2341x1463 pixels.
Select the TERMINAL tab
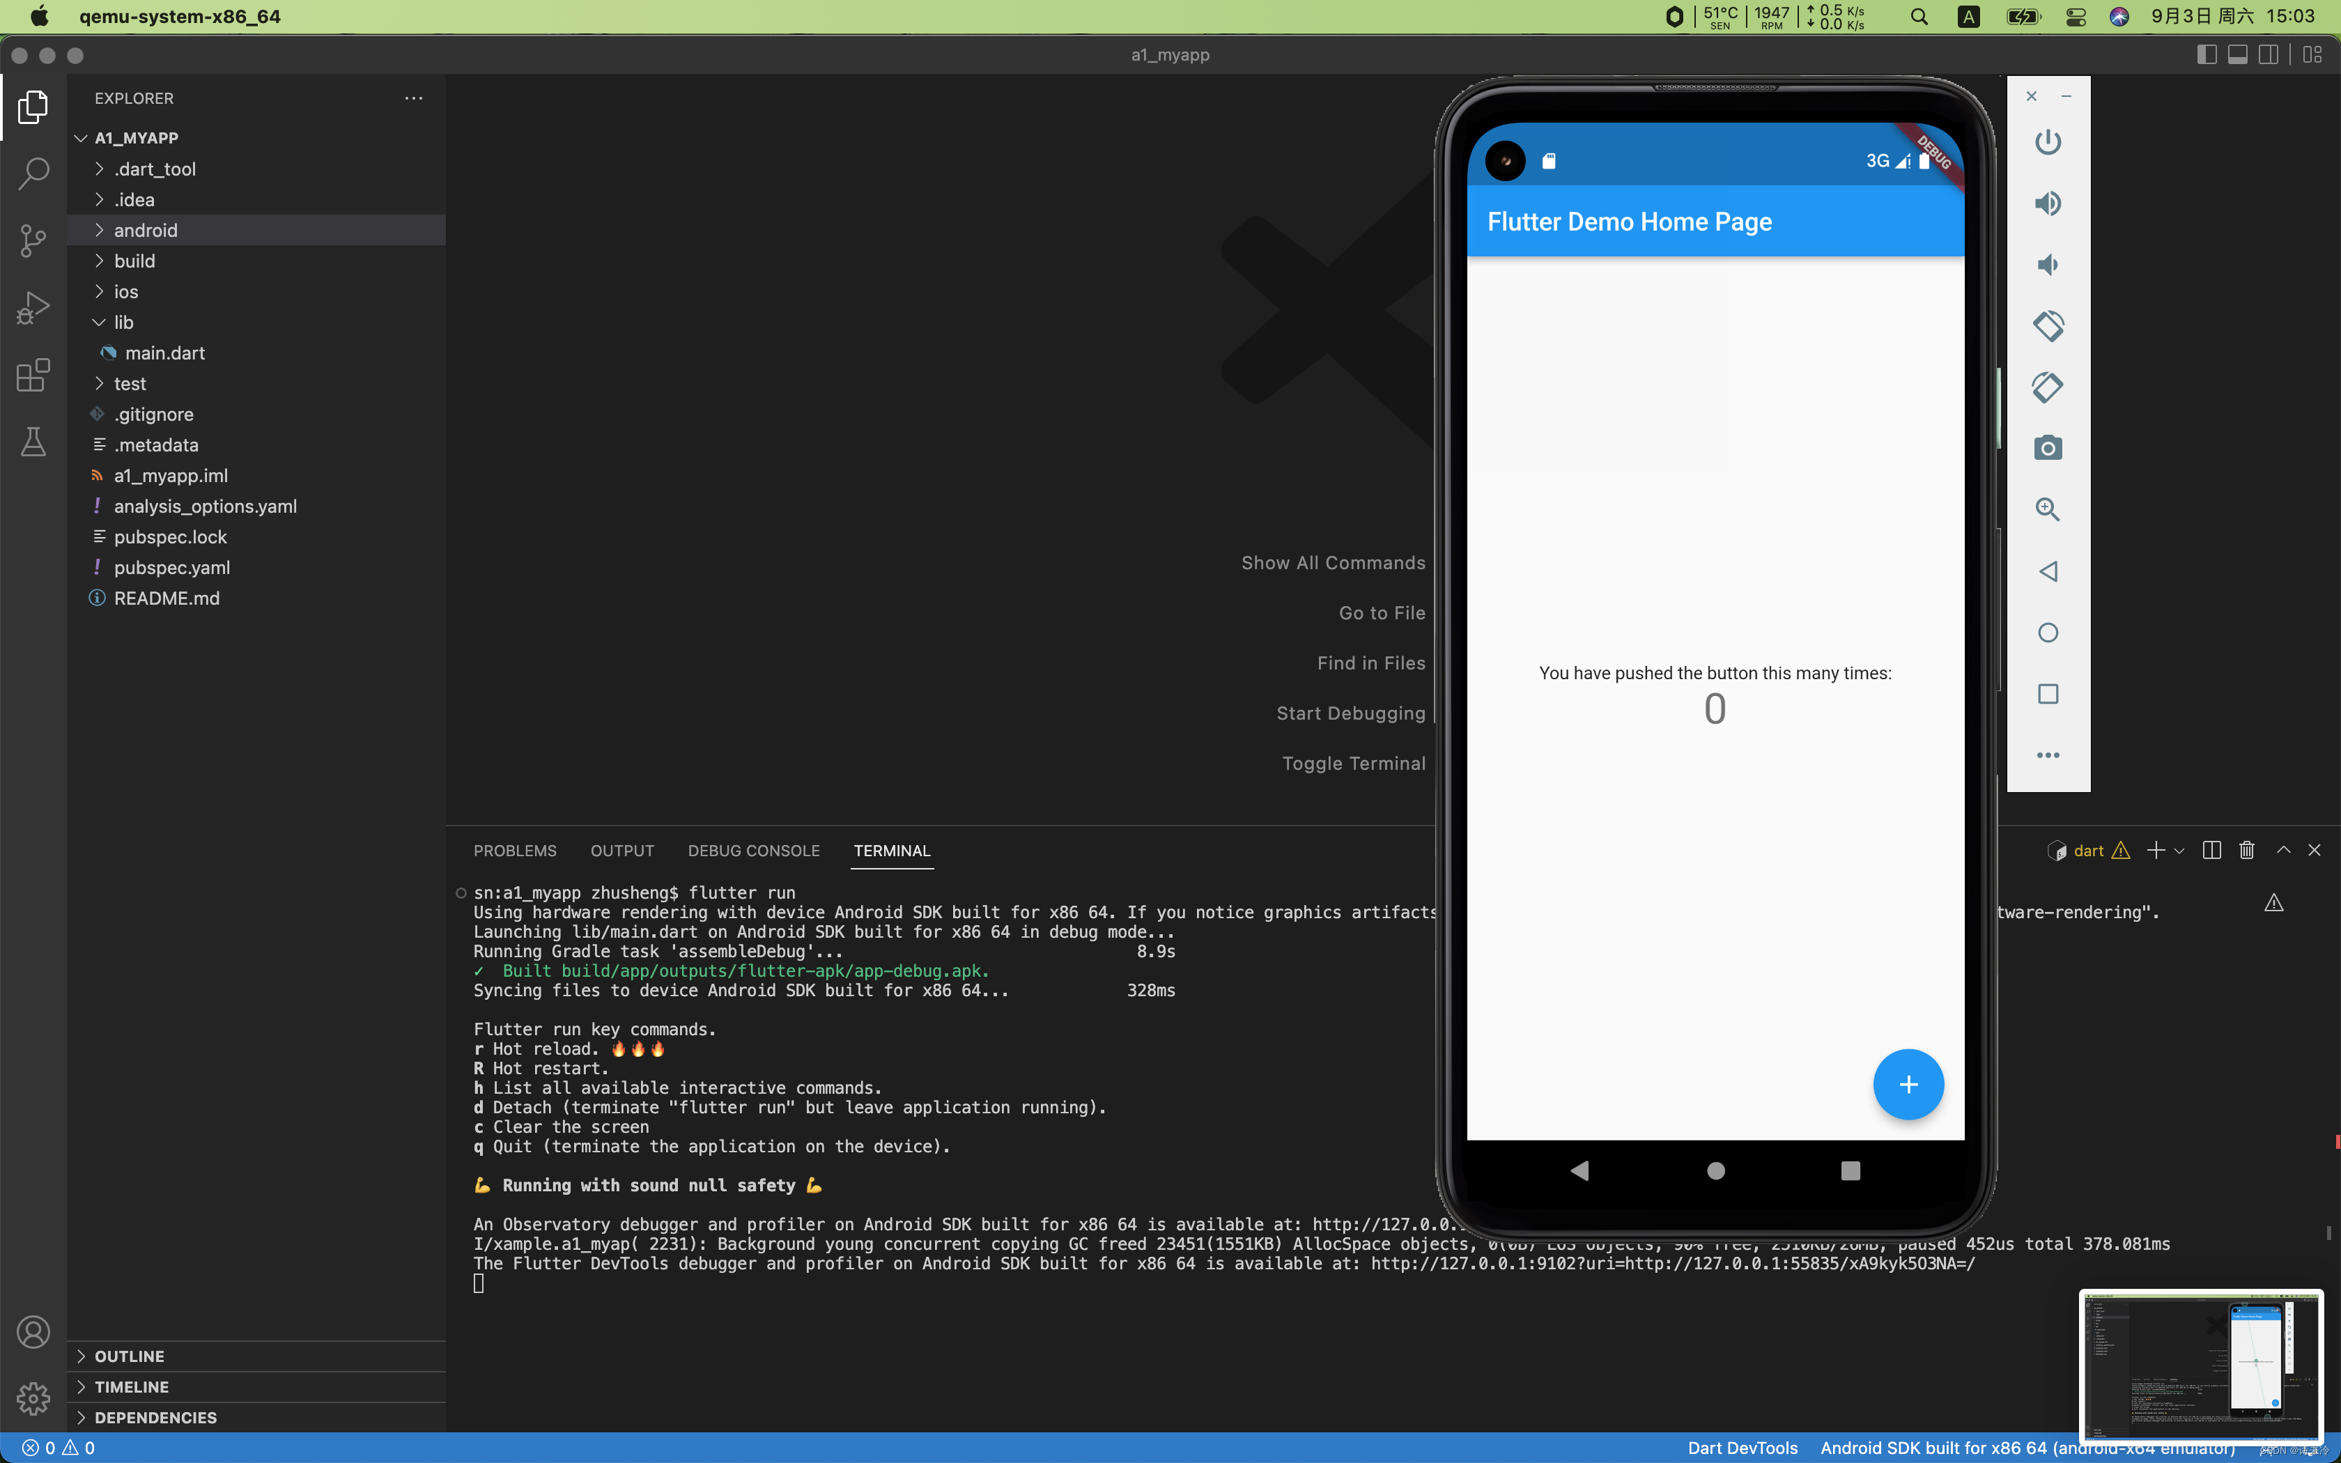coord(891,851)
